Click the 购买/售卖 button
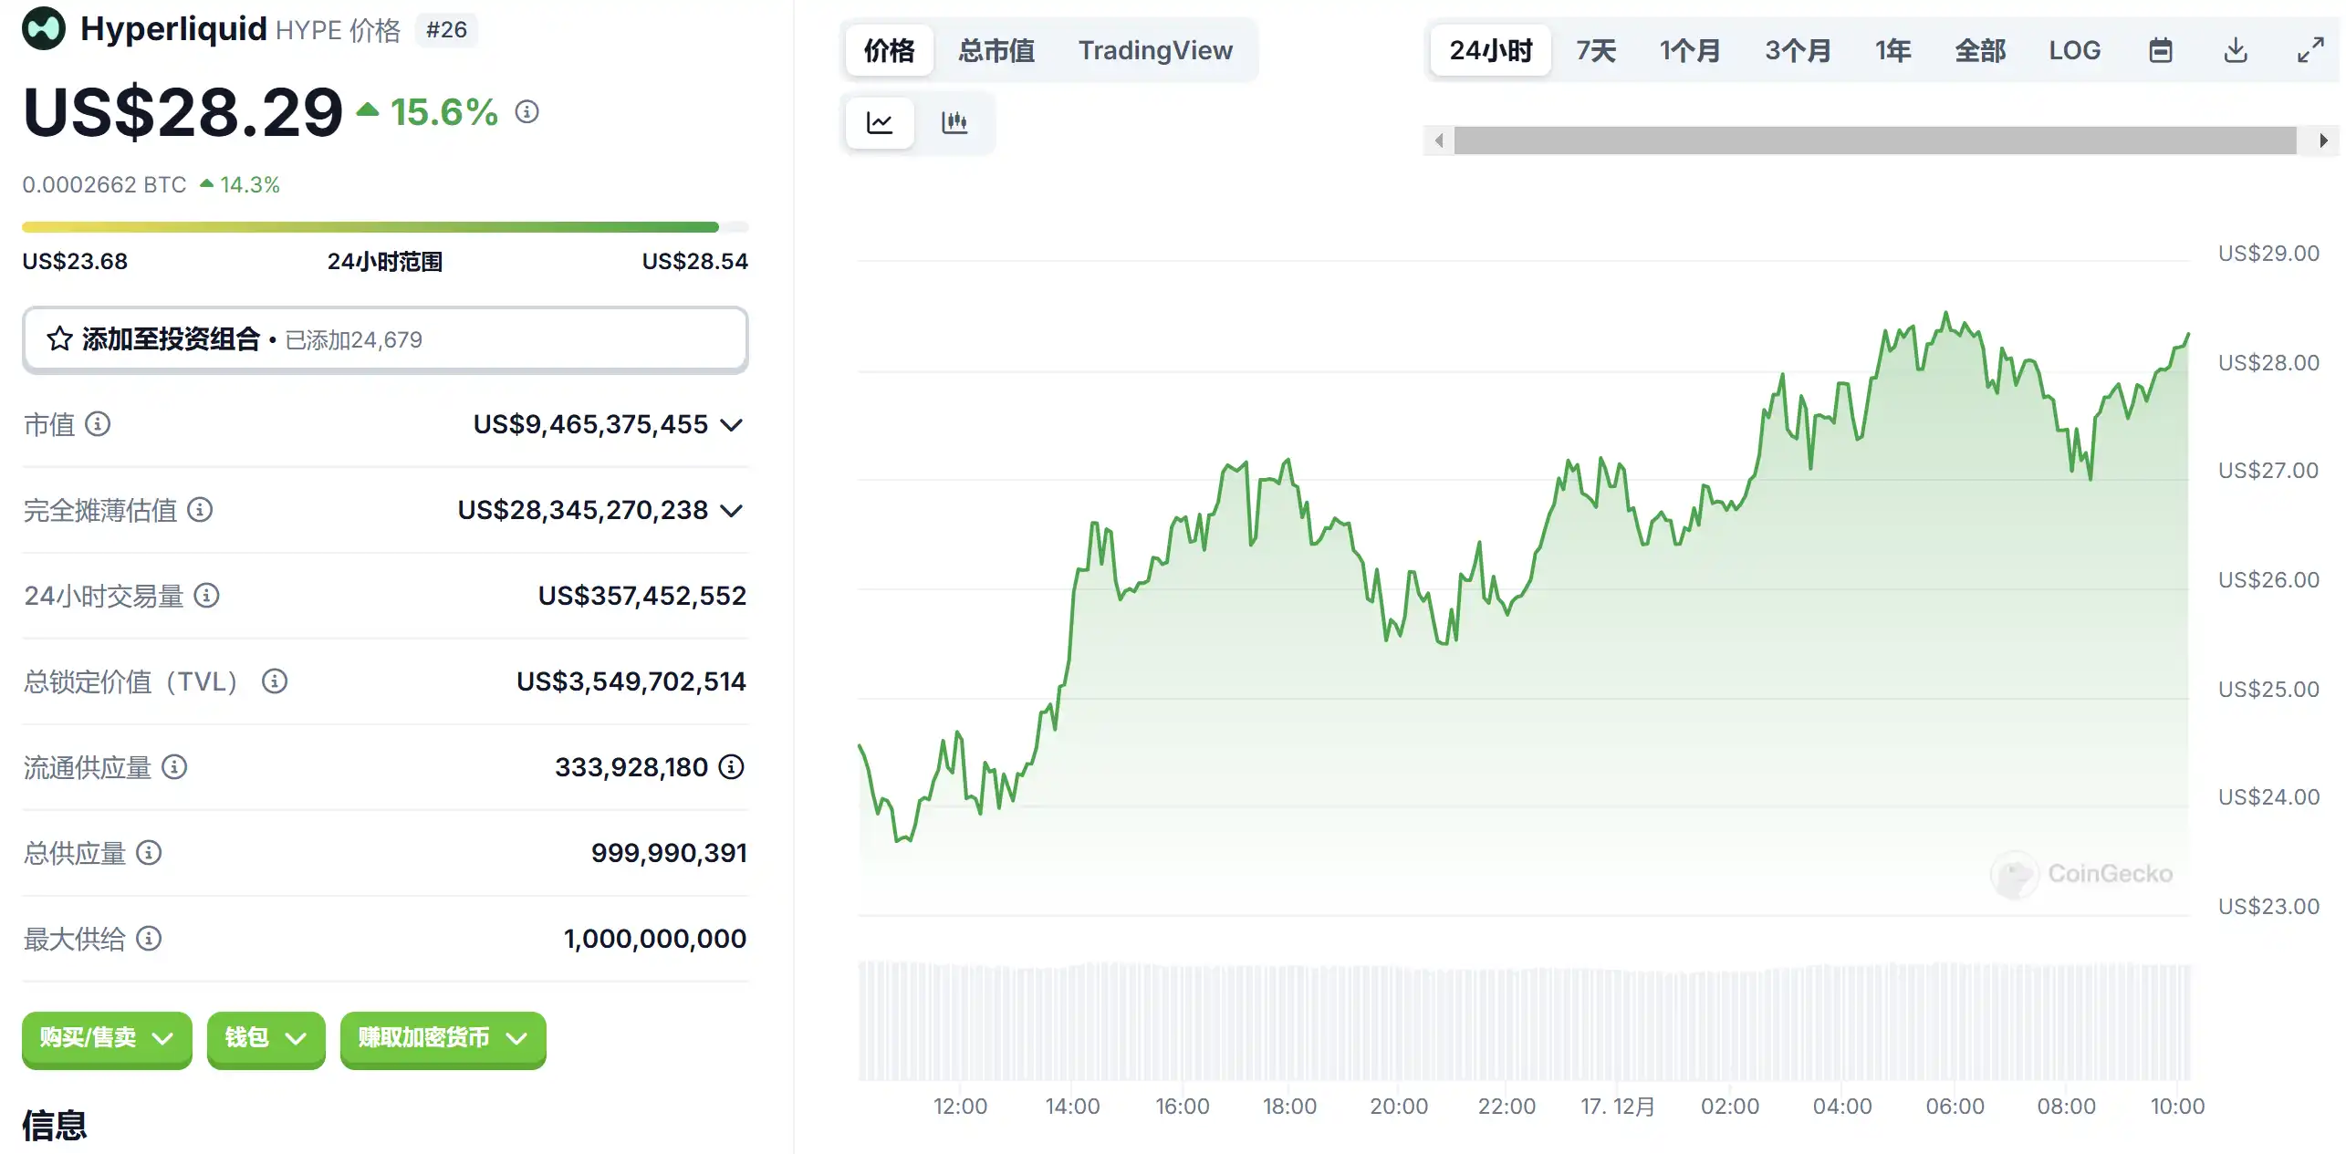 [x=106, y=1039]
